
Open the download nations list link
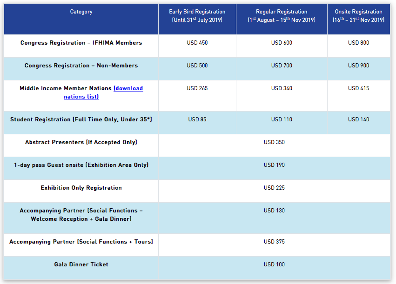point(128,88)
